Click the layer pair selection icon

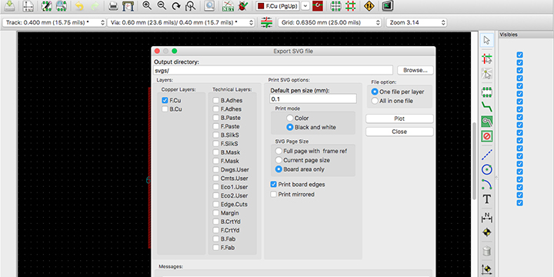318,5
